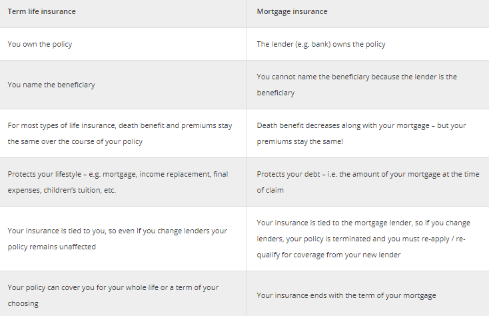Click the "policy remains unaffected" text

(x=52, y=247)
